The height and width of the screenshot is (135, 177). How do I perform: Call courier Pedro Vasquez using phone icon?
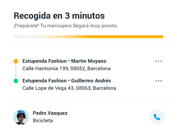click(157, 117)
